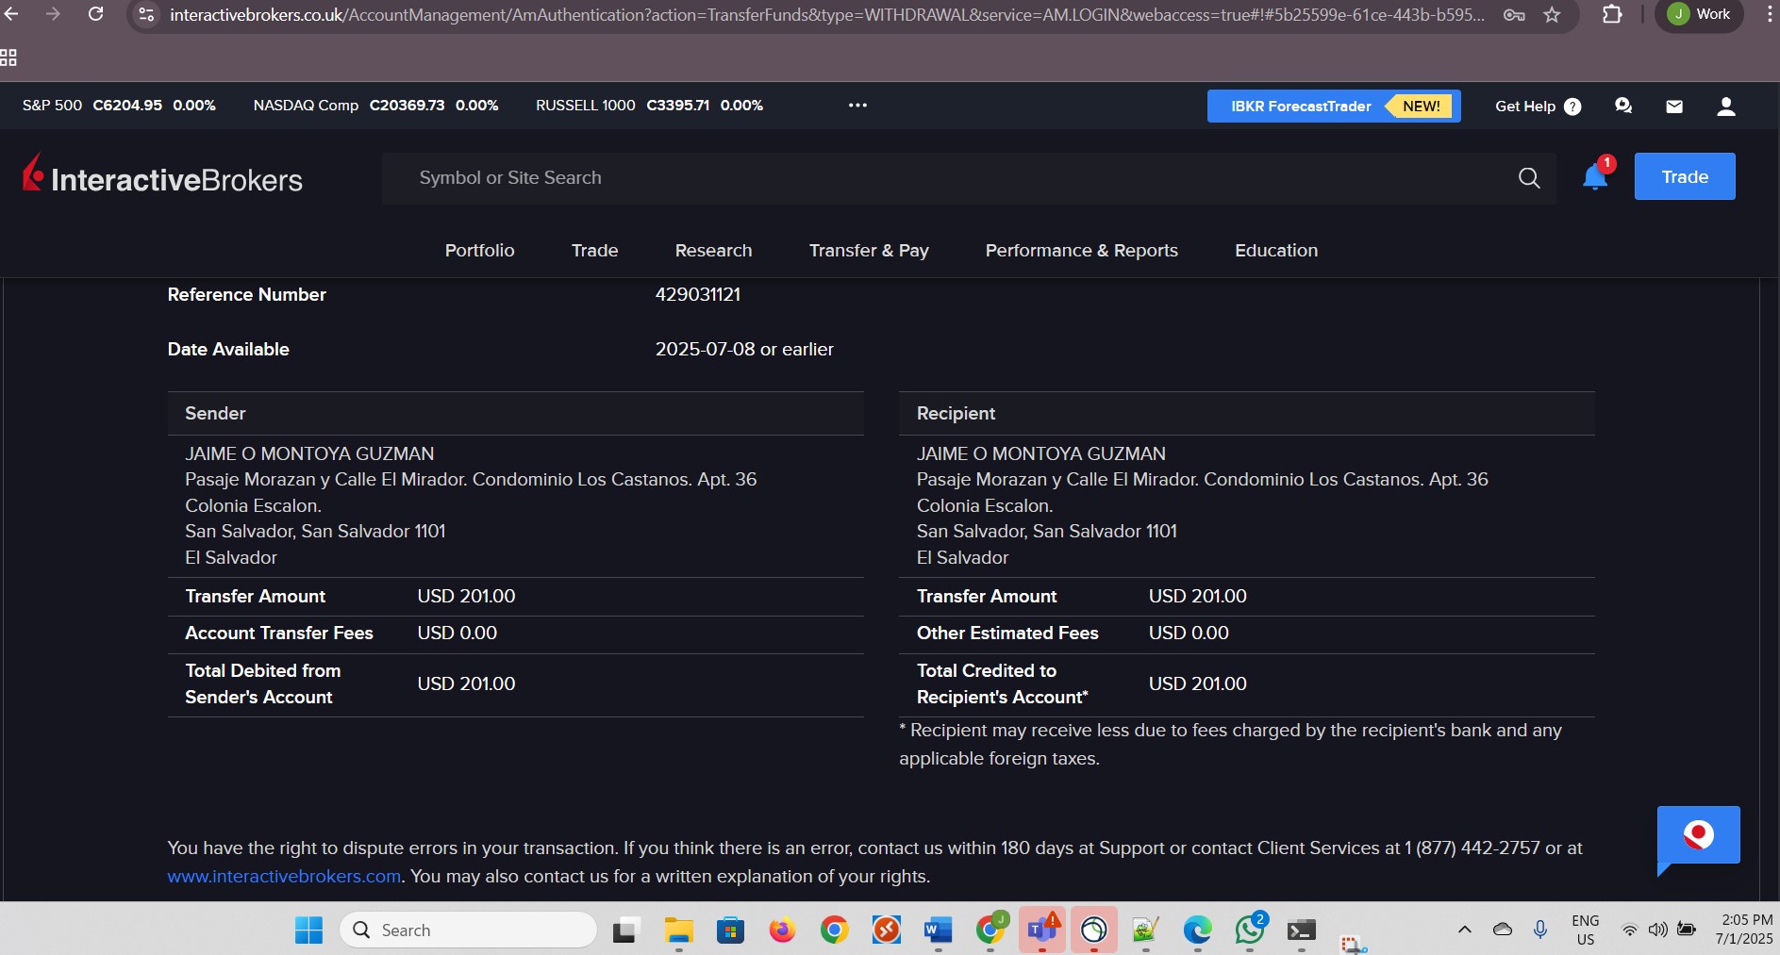Screen dimensions: 1780x955
Task: Open the mail envelope icon
Action: (1674, 107)
